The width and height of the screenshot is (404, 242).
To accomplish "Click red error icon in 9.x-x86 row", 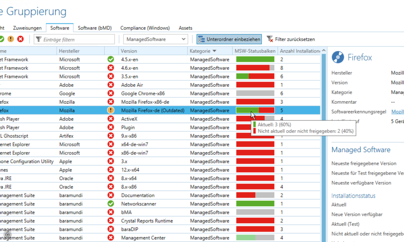I will 111,136.
